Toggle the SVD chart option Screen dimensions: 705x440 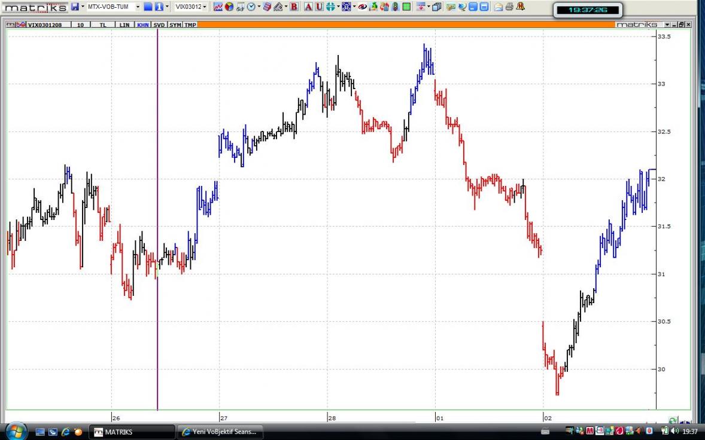pyautogui.click(x=159, y=25)
